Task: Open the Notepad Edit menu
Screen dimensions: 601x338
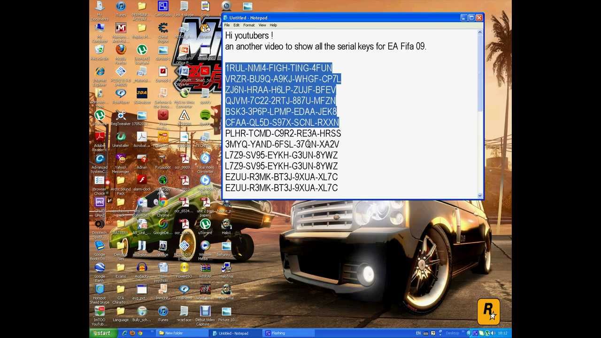Action: pos(237,25)
